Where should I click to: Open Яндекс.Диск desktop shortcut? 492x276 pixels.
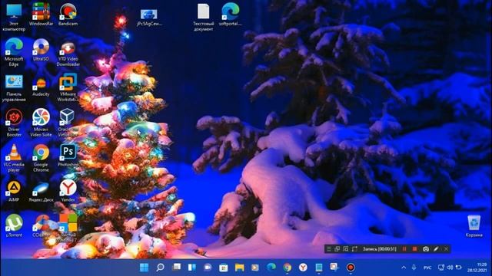tap(41, 191)
